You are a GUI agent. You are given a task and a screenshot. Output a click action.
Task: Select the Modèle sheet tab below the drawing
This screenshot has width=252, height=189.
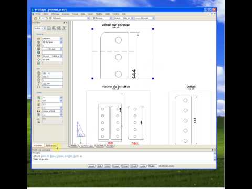(74, 146)
